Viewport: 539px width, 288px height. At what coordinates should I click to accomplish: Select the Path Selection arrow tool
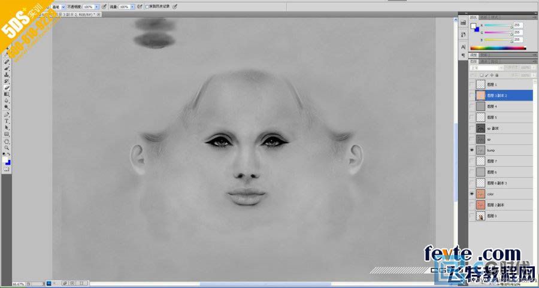tap(7, 128)
